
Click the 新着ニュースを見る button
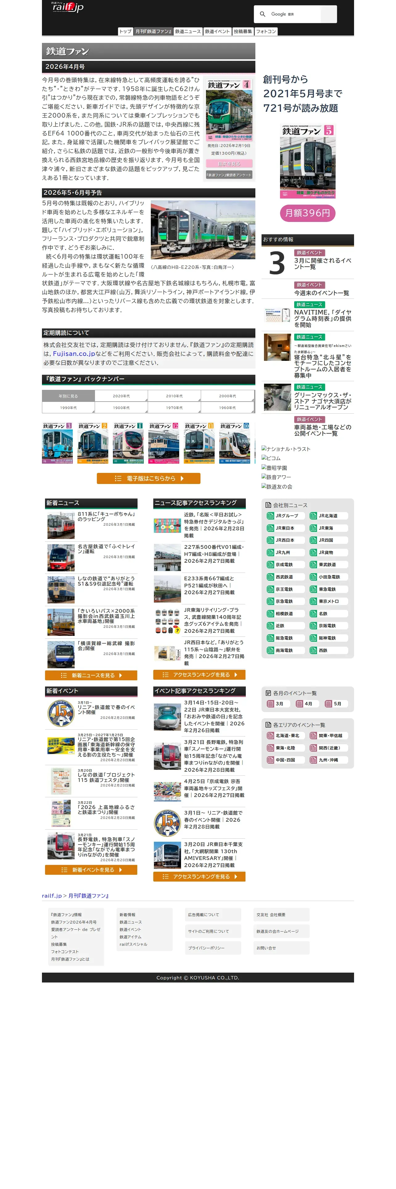pos(91,675)
